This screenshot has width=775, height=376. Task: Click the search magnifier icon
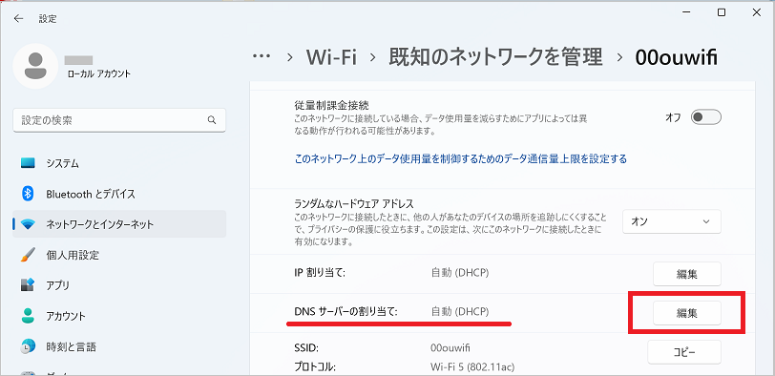212,120
